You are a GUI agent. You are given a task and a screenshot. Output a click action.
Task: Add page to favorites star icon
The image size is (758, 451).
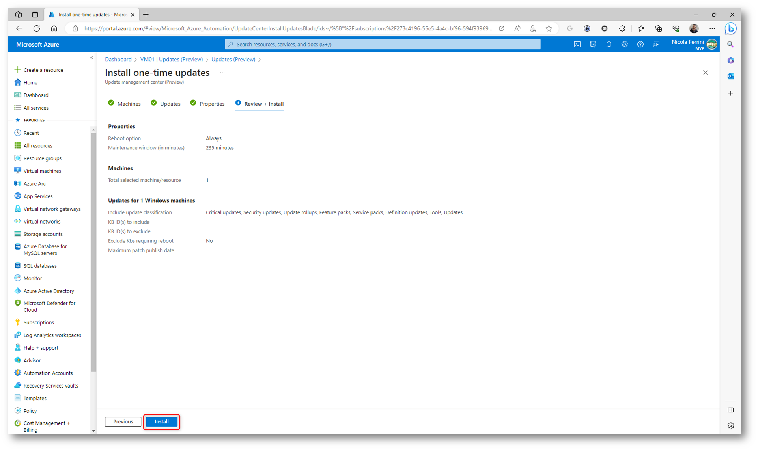tap(549, 28)
